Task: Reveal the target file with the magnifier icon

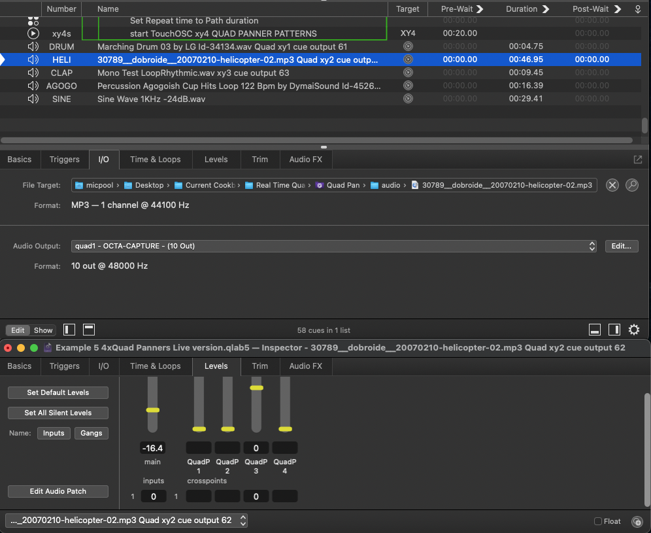Action: [x=632, y=185]
